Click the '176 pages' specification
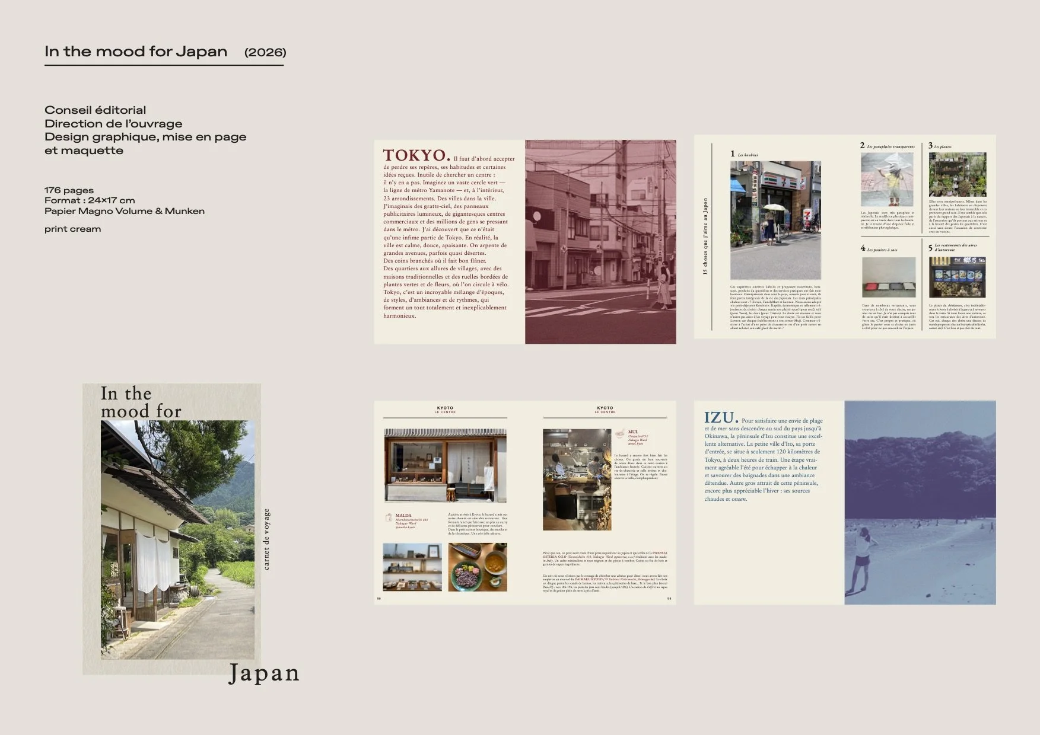 coord(69,190)
